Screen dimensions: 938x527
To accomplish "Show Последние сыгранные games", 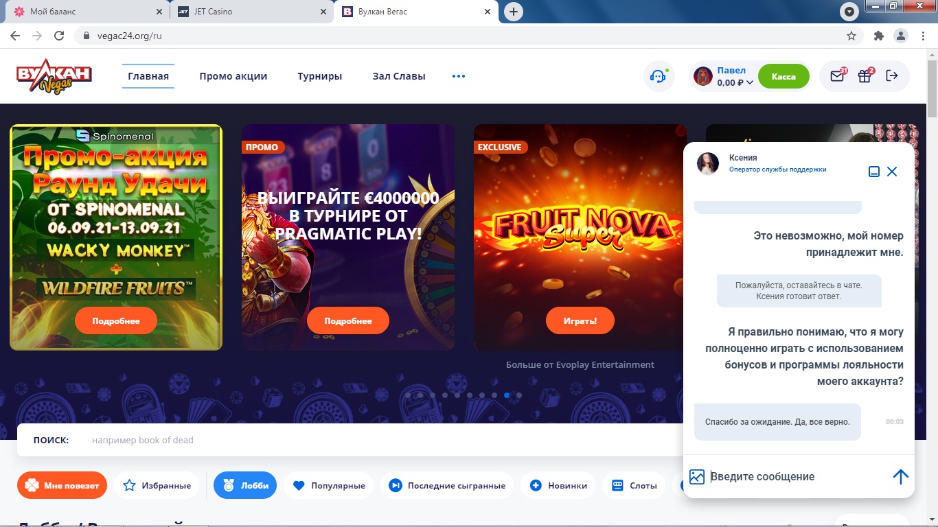I will click(447, 485).
